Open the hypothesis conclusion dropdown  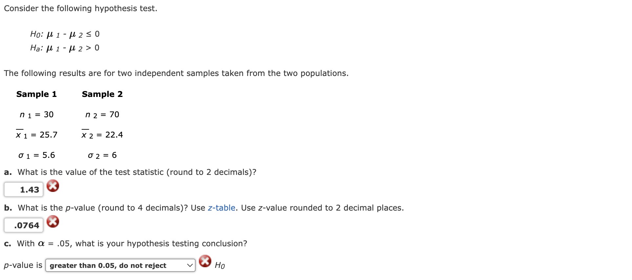[120, 266]
